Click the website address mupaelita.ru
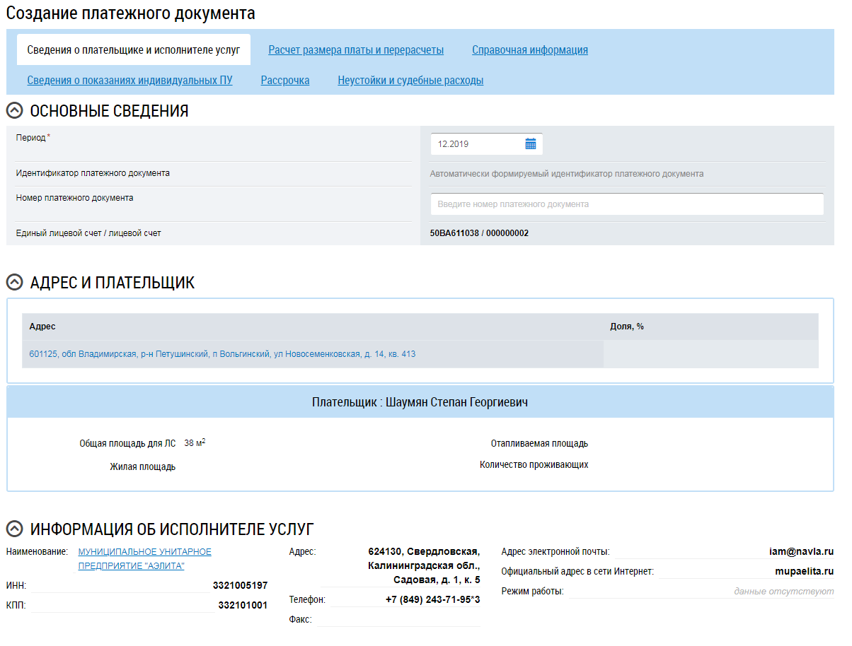852x646 pixels. [804, 571]
